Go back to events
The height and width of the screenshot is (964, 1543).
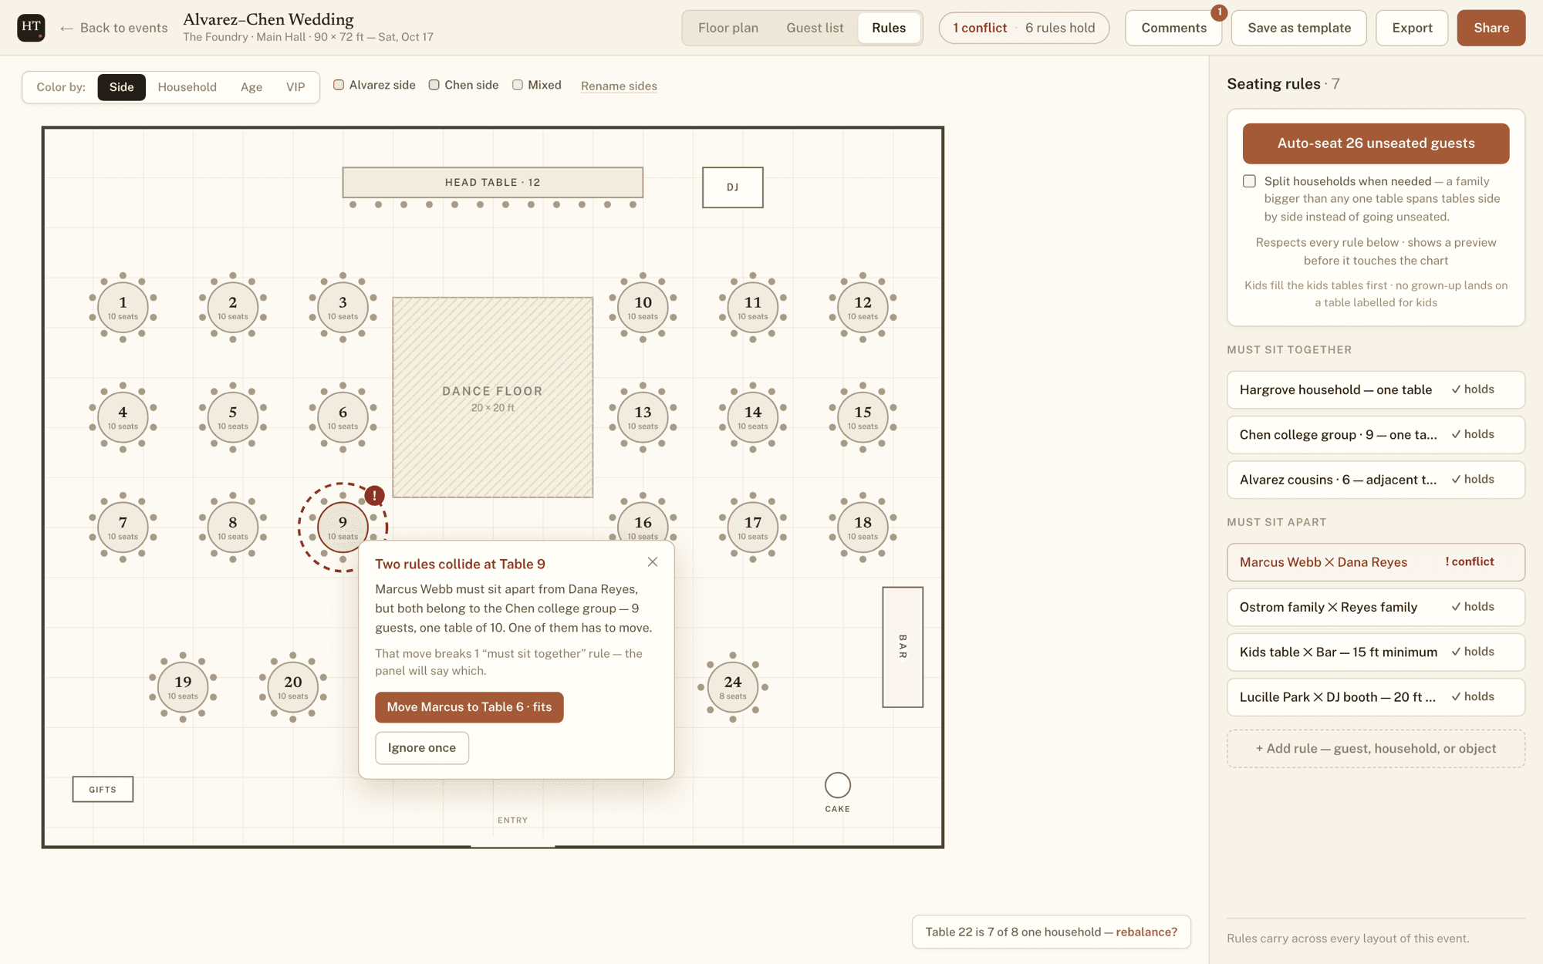coord(113,28)
